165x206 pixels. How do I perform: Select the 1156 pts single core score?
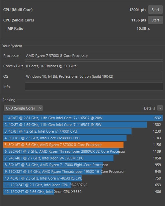click(x=139, y=20)
